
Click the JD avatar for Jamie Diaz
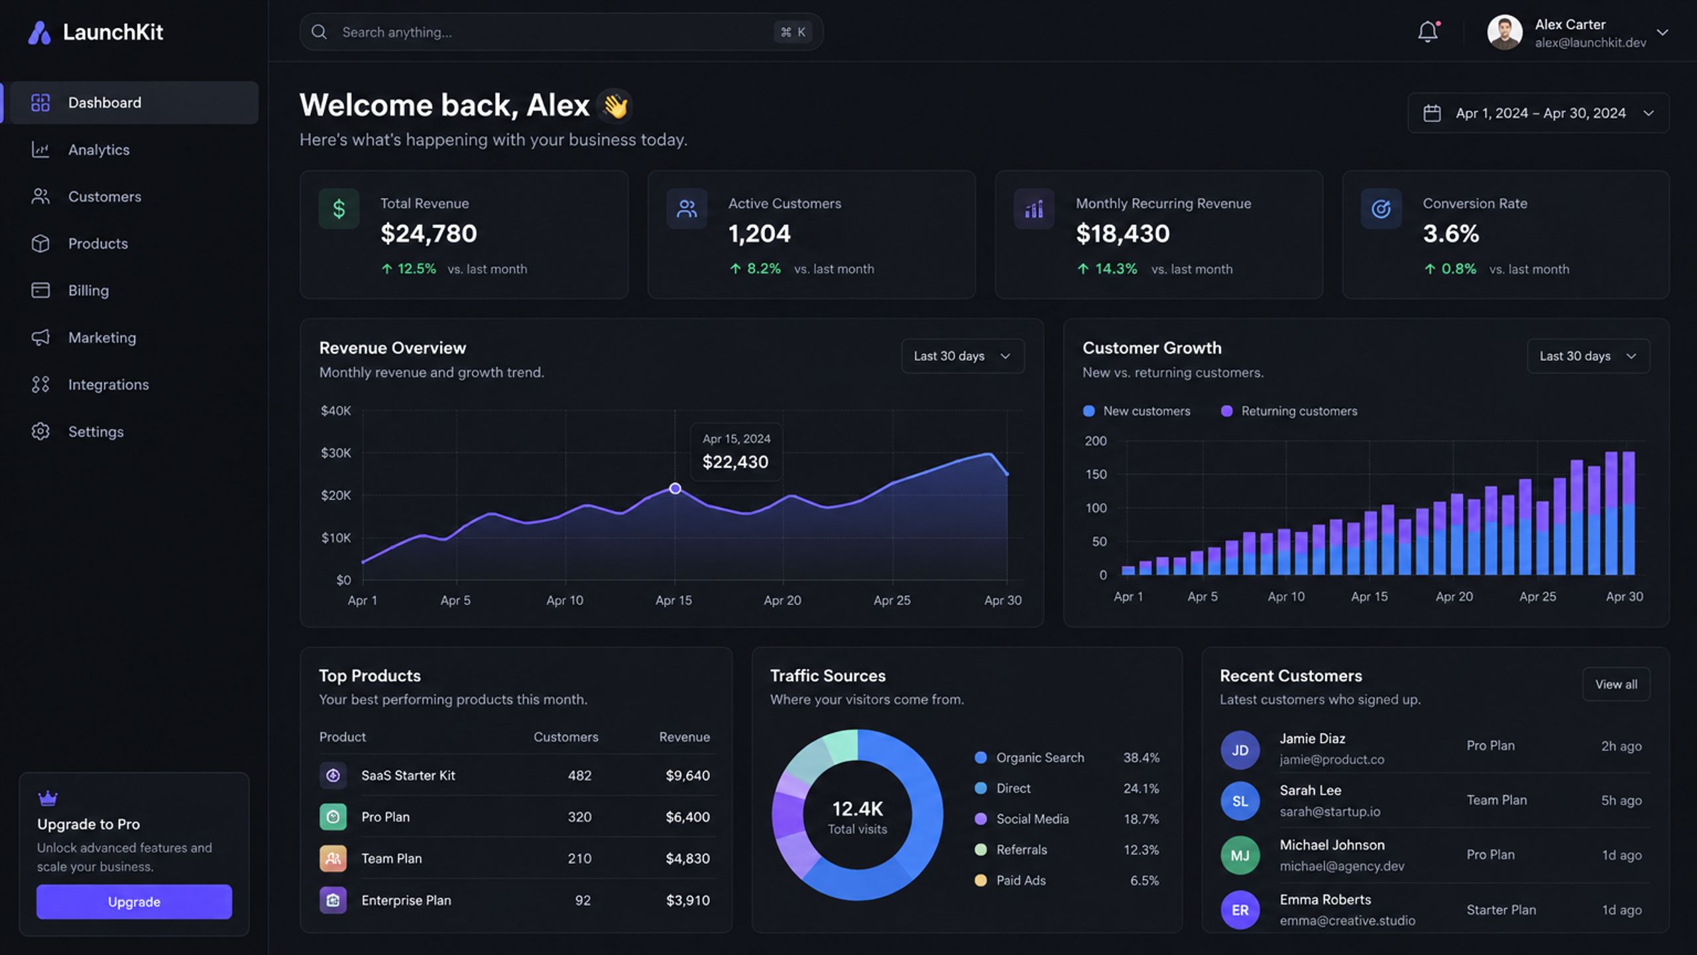tap(1240, 750)
